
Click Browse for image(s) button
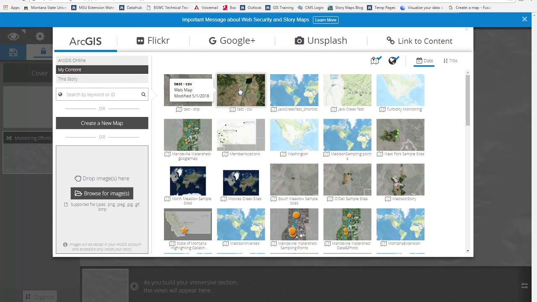pos(102,193)
